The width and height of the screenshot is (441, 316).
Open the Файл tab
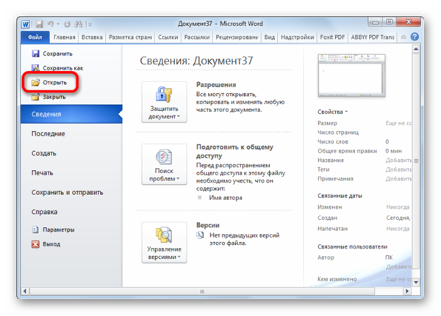pyautogui.click(x=35, y=37)
